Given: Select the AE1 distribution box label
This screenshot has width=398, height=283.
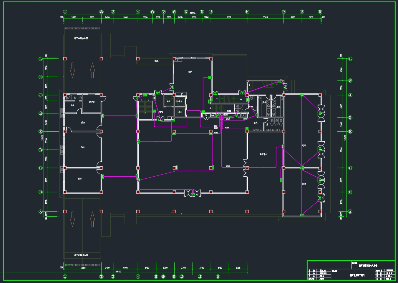Looking at the screenshot, I should coord(220,114).
